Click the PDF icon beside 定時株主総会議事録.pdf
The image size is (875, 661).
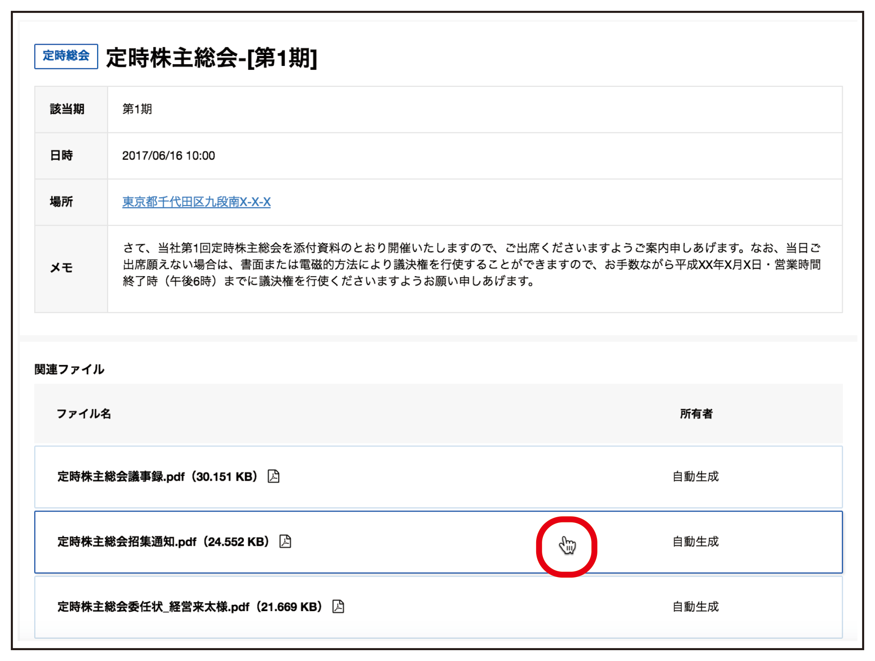[273, 476]
